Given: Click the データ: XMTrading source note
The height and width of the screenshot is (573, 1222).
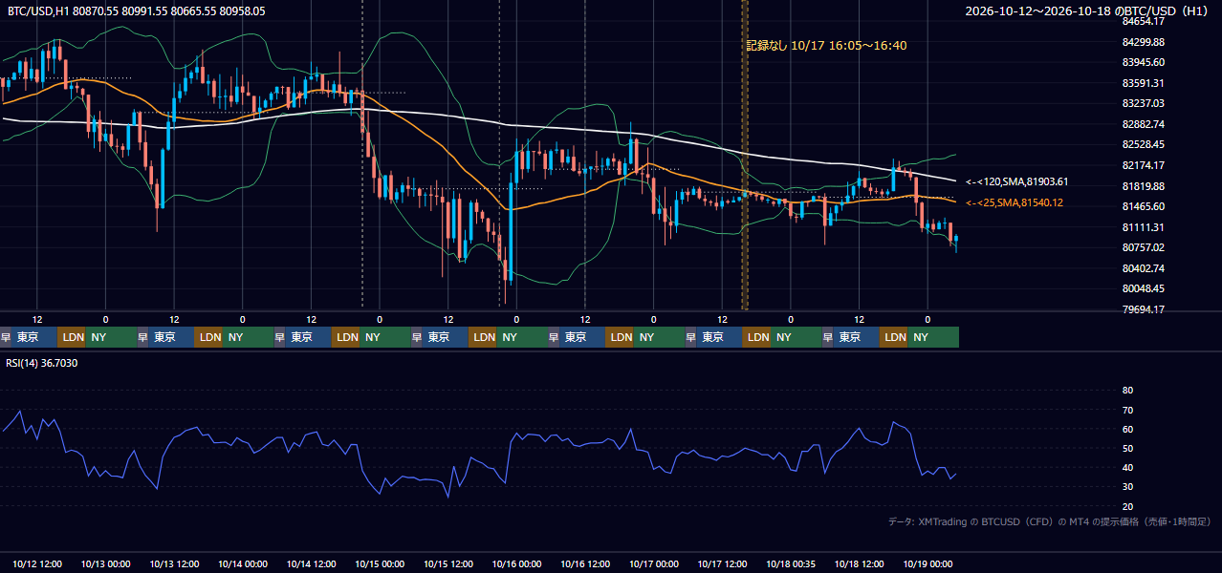Looking at the screenshot, I should pyautogui.click(x=1049, y=521).
